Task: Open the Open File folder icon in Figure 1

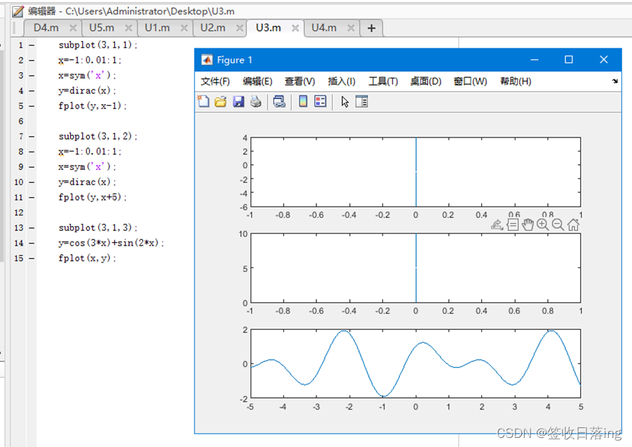Action: click(x=220, y=102)
